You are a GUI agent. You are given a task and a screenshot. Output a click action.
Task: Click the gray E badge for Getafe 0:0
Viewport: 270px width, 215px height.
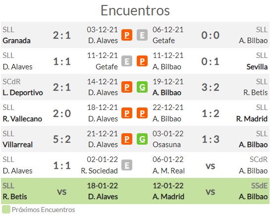[142, 35]
